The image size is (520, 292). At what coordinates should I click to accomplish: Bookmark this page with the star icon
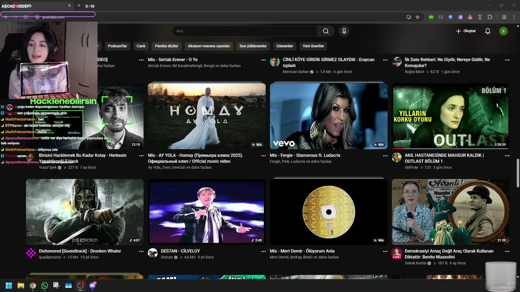point(418,17)
